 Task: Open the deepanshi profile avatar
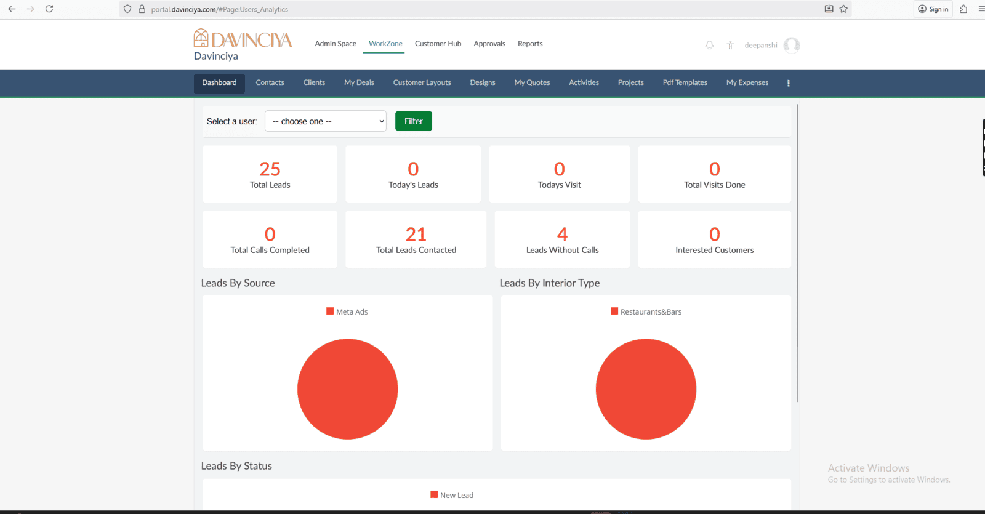(x=792, y=45)
